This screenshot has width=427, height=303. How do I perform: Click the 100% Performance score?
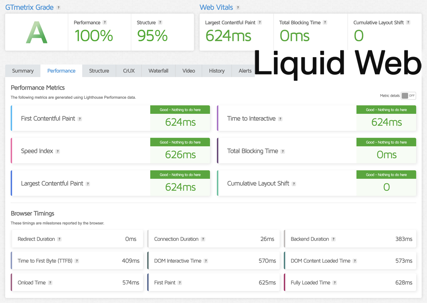coord(94,36)
